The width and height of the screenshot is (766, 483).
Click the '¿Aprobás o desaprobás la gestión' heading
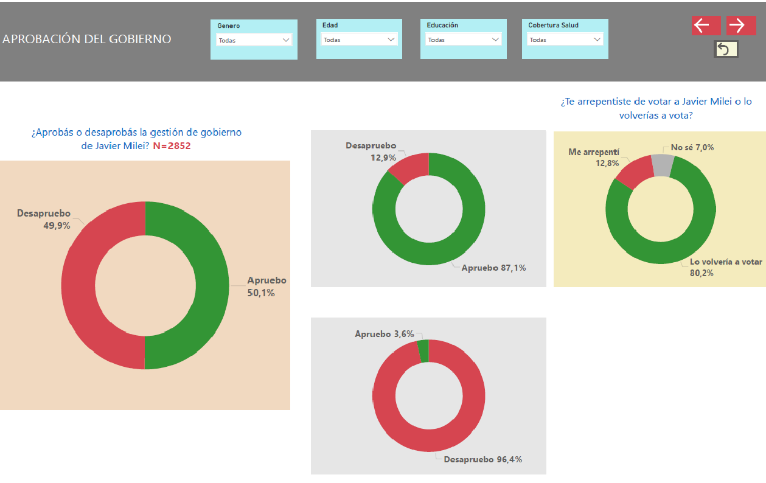tap(136, 139)
